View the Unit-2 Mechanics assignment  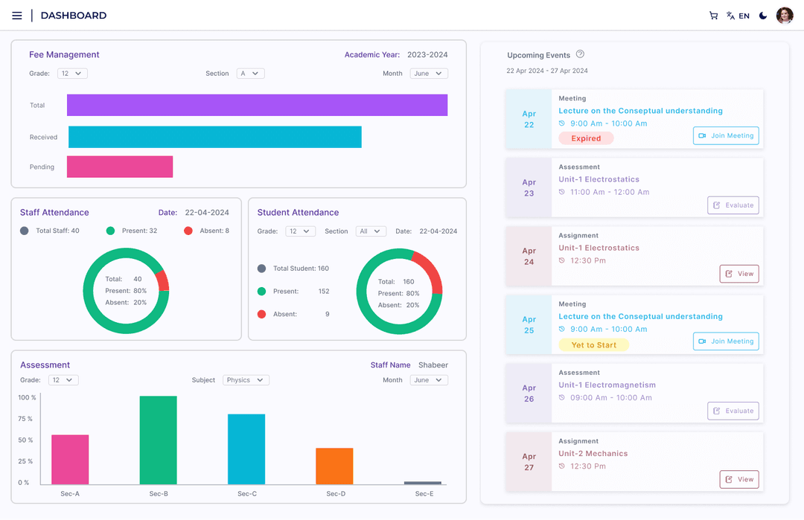738,480
